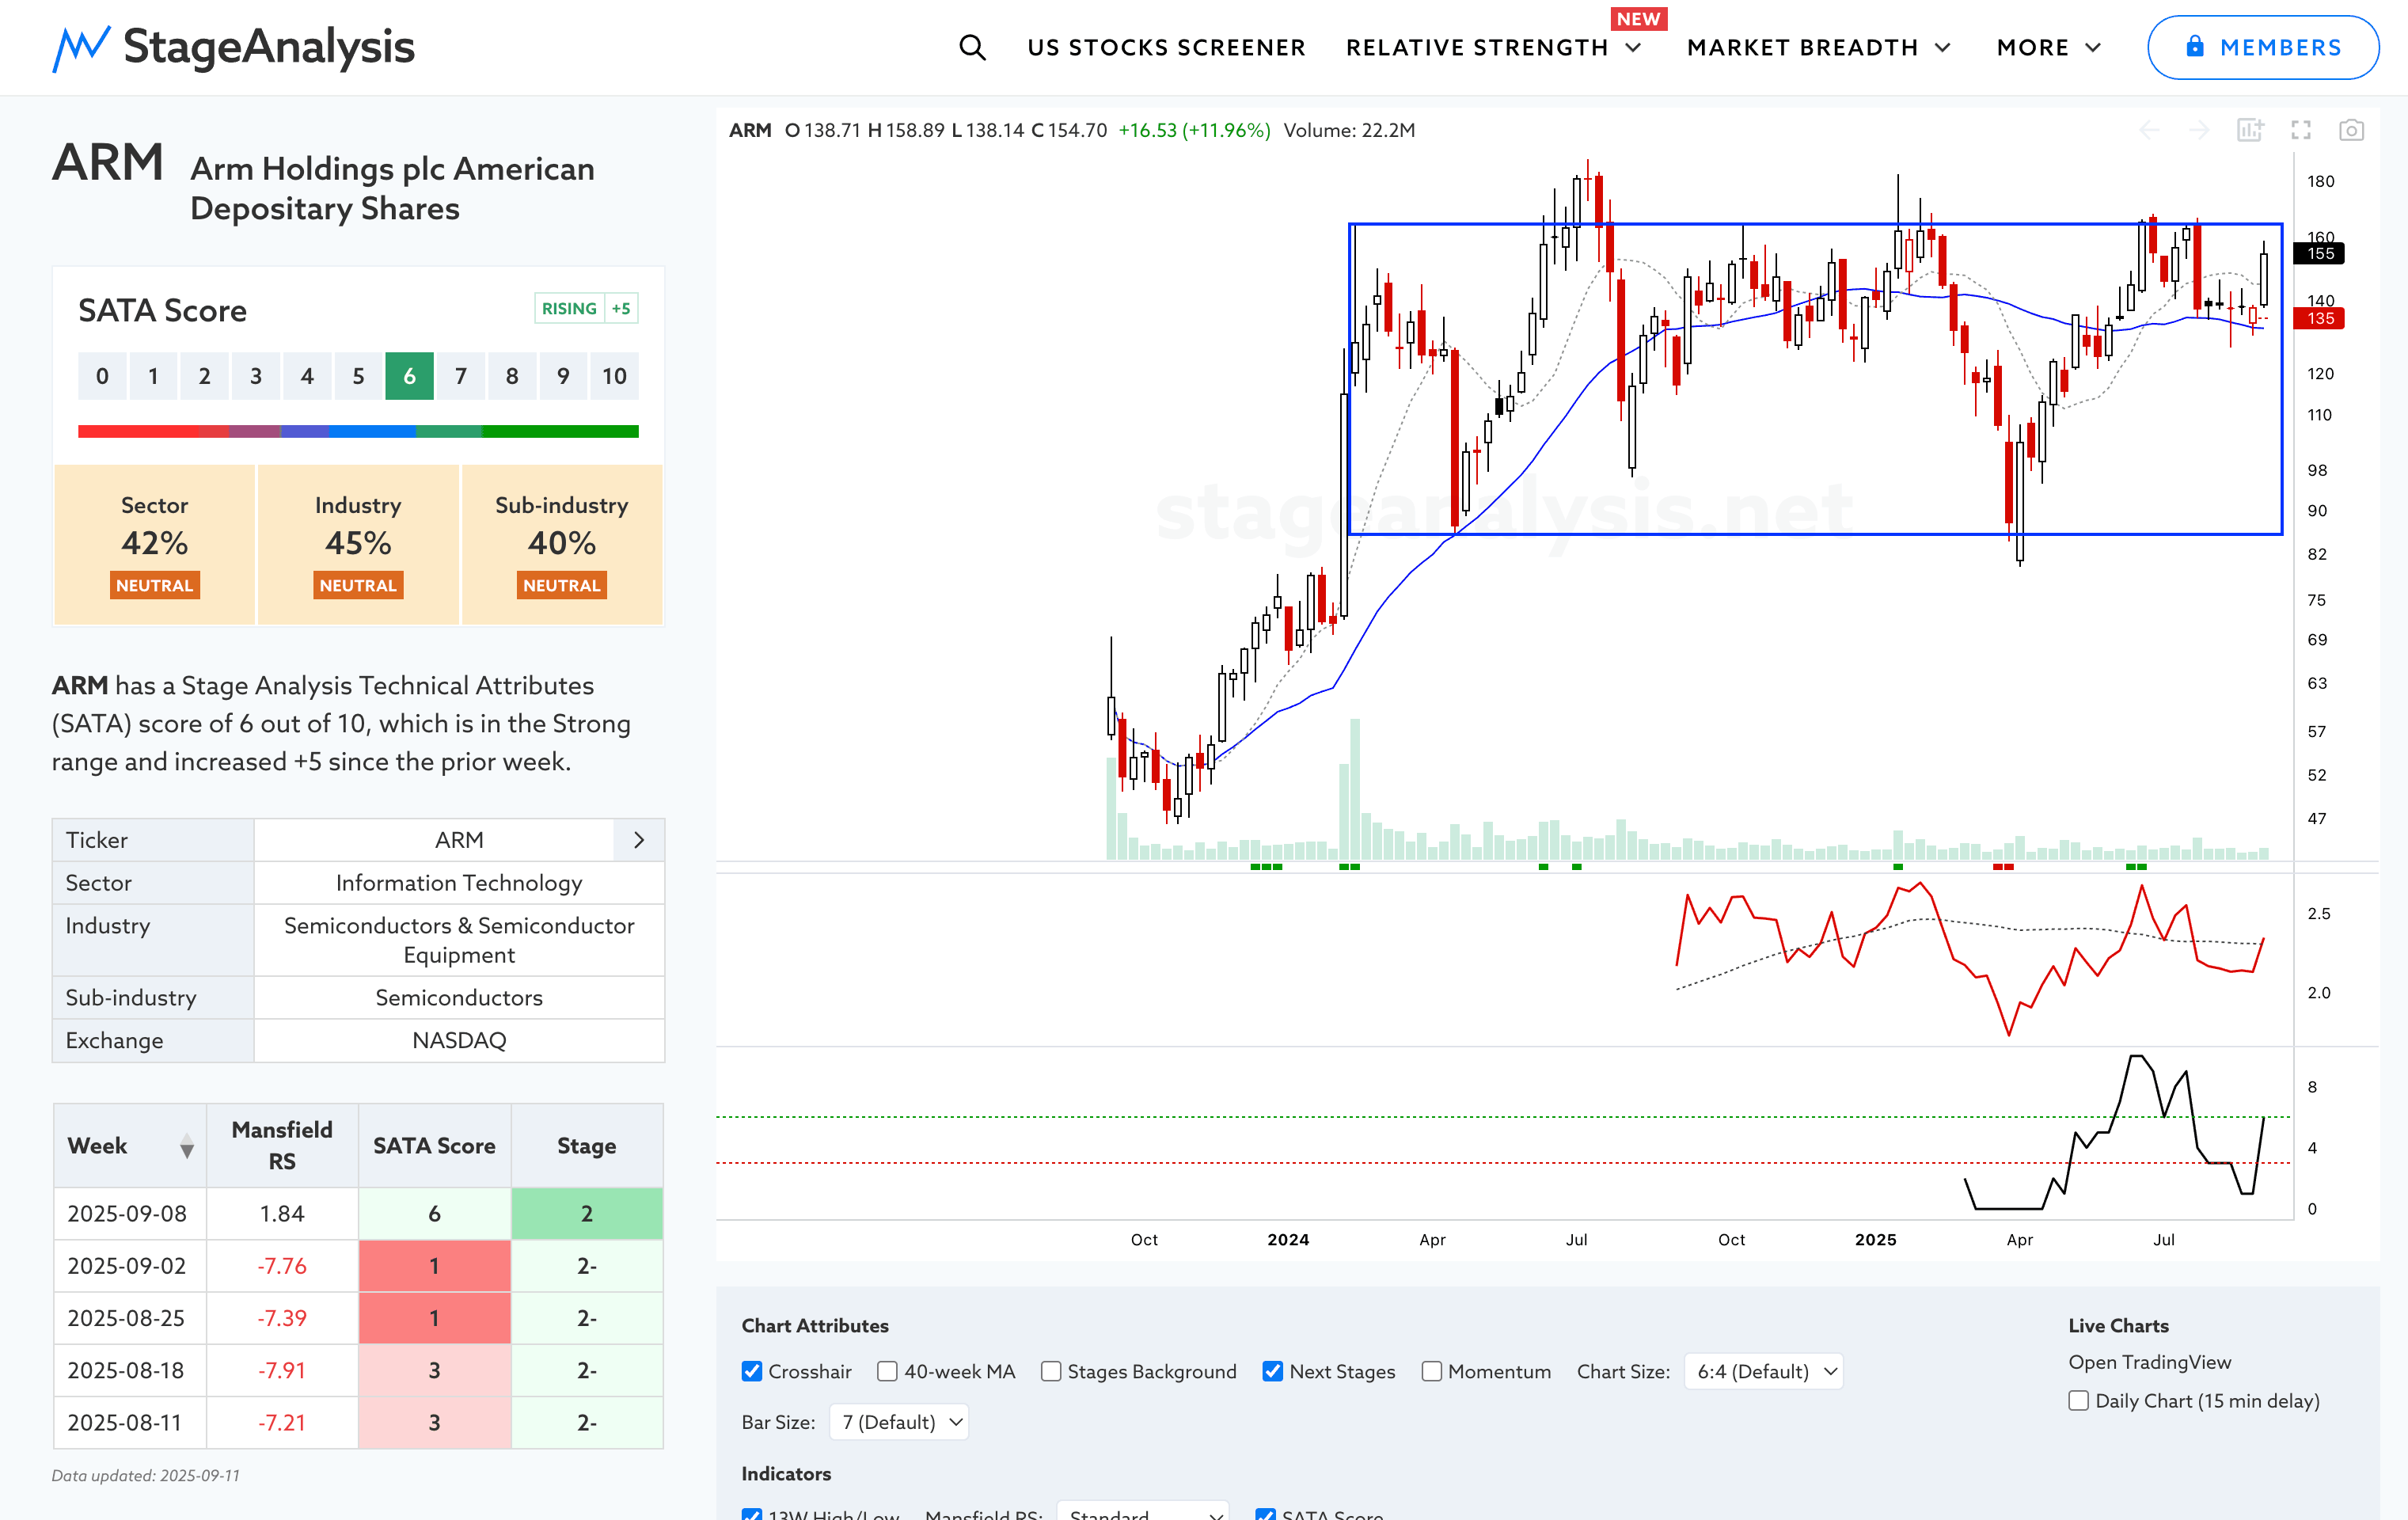Open the Bar Size dropdown
The image size is (2408, 1520).
coord(899,1421)
